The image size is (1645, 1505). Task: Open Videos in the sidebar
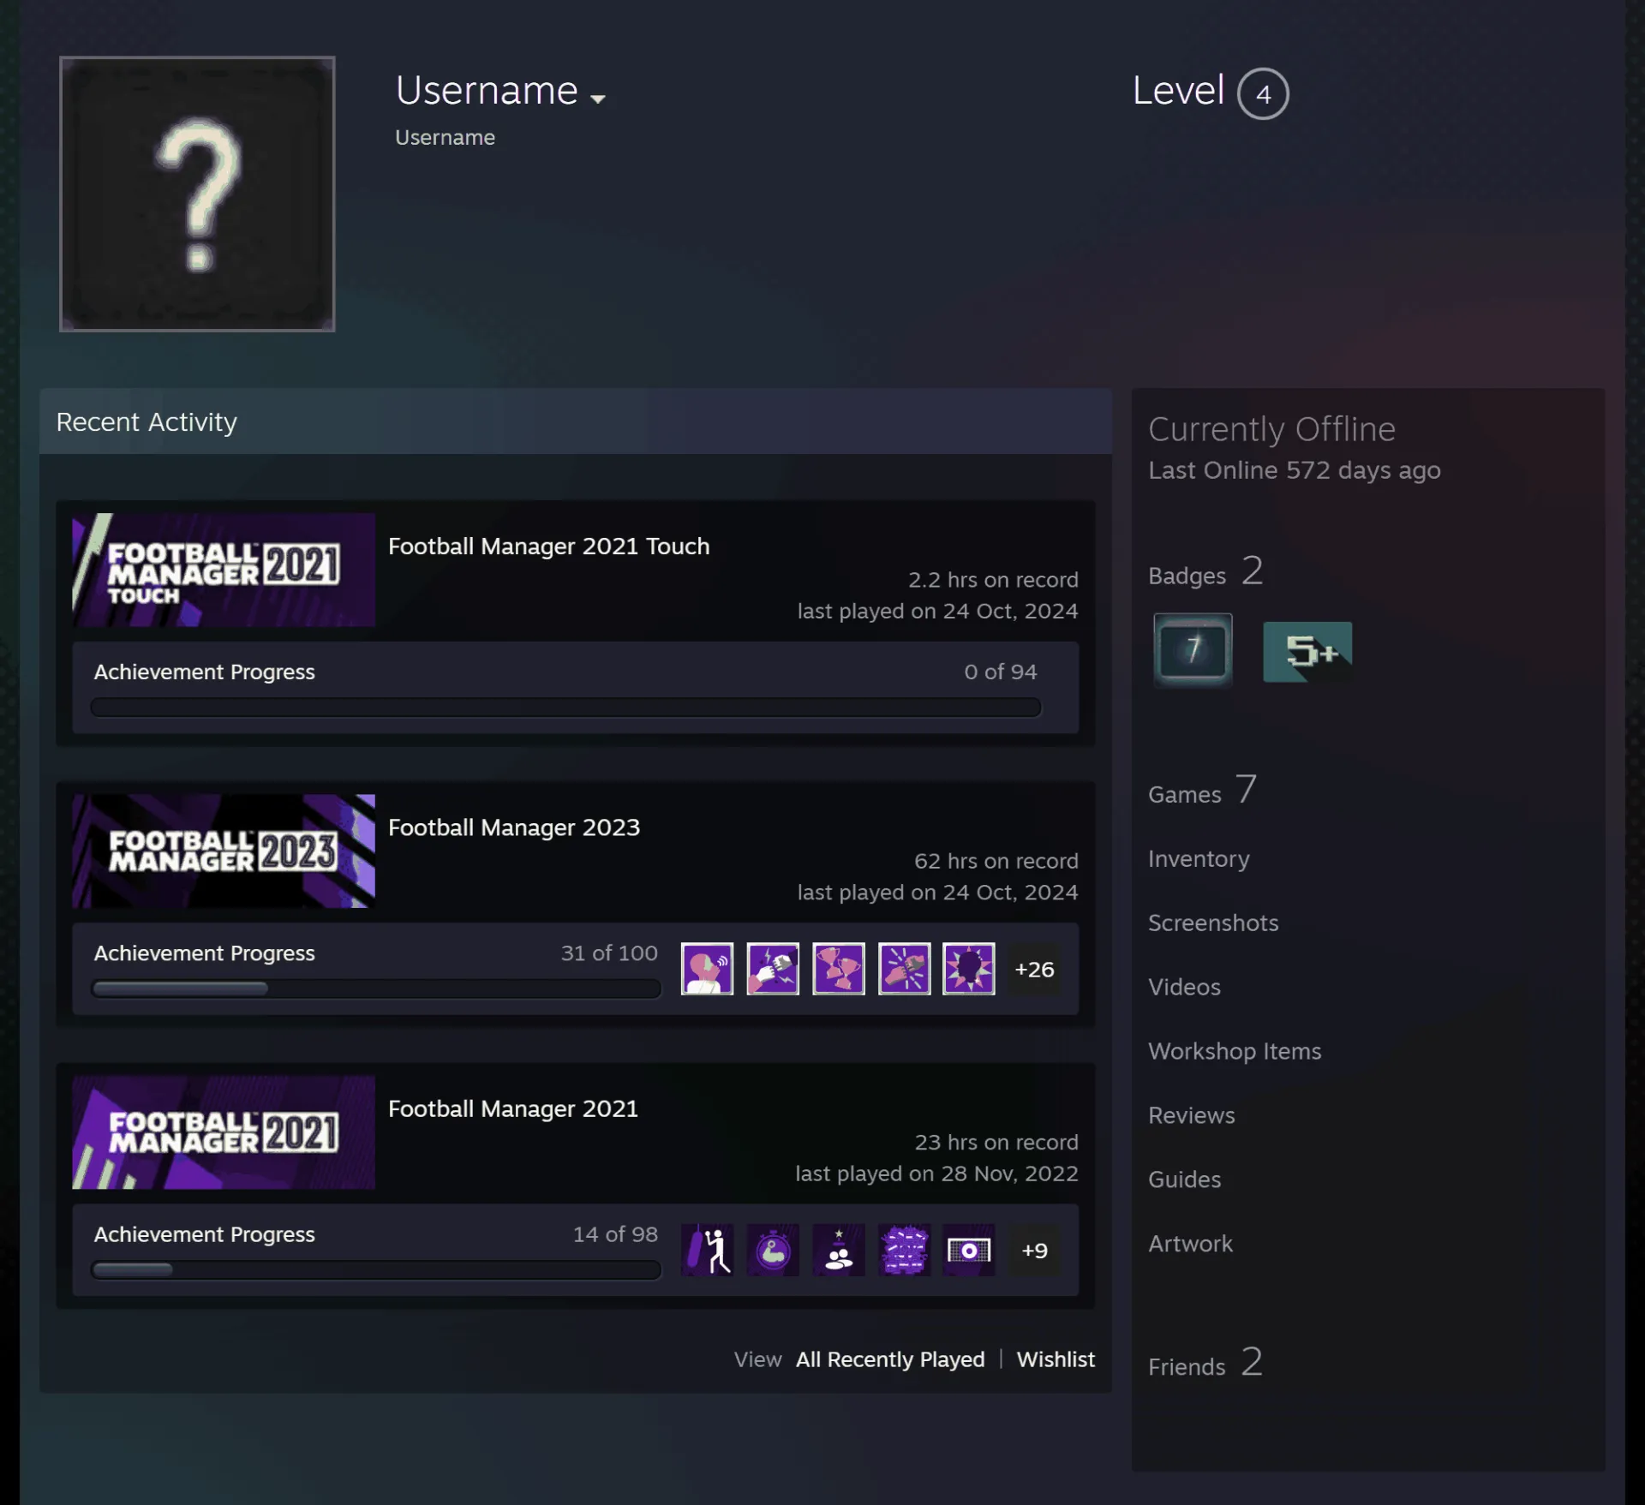(1184, 987)
